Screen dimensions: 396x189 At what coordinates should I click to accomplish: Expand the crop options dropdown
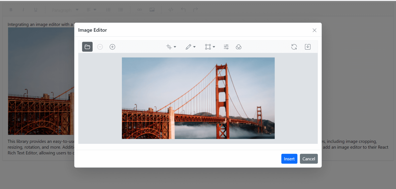tap(175, 47)
